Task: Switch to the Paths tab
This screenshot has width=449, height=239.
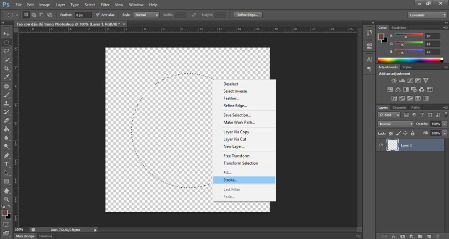Action: pos(415,107)
